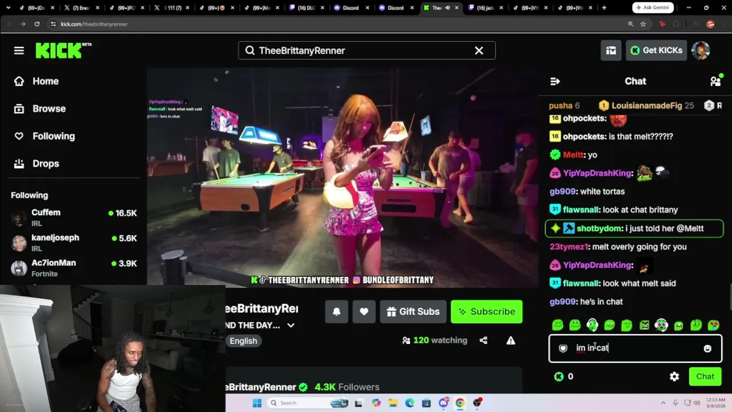Open Following in the sidebar
The width and height of the screenshot is (732, 412).
[x=45, y=136]
